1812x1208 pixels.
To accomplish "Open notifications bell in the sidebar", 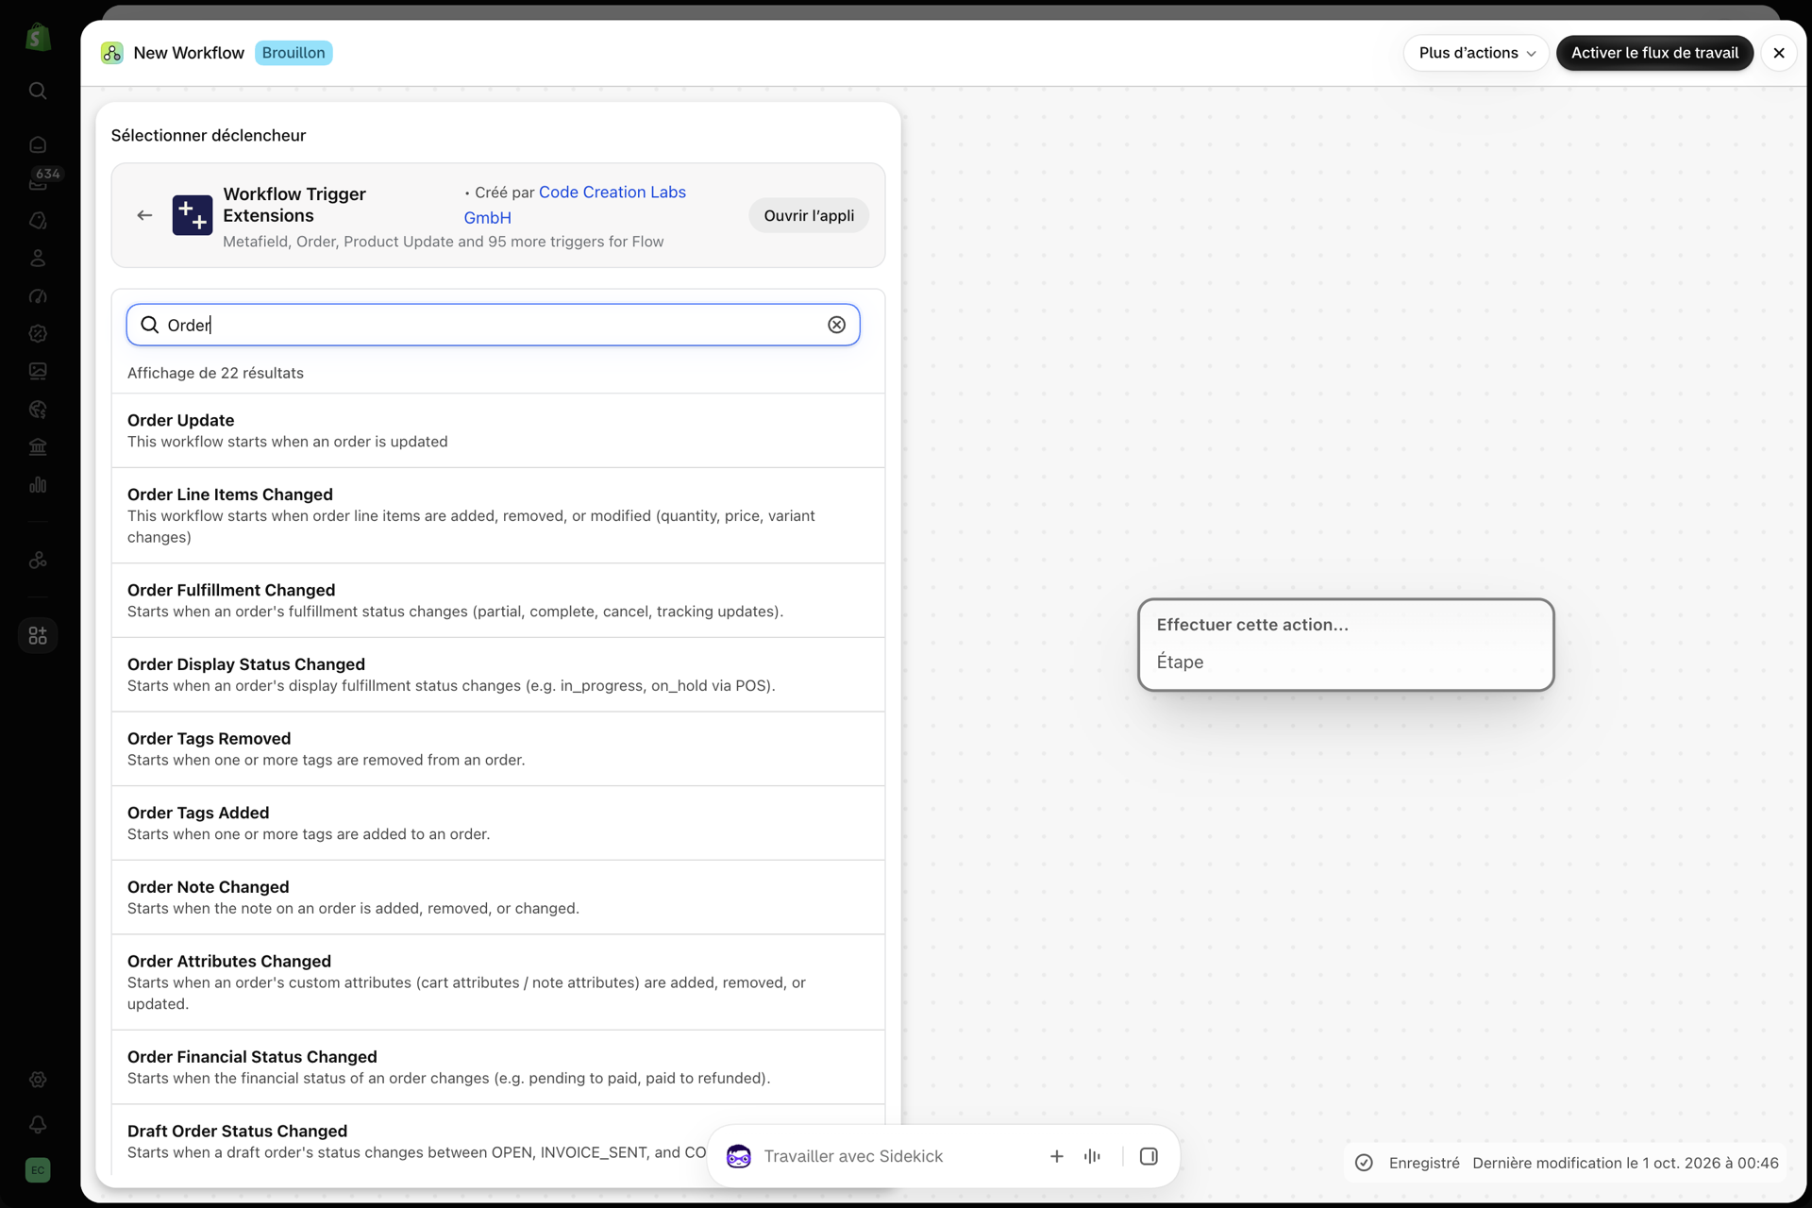I will coord(38,1124).
